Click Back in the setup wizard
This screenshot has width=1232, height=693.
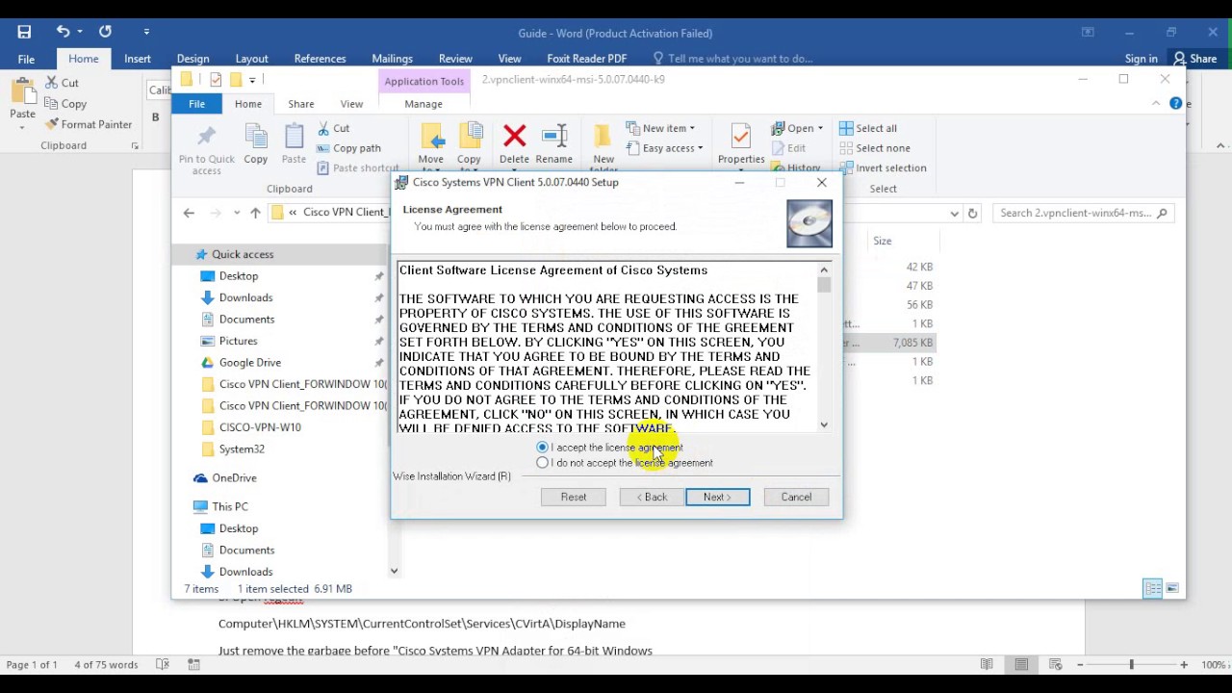[651, 497]
